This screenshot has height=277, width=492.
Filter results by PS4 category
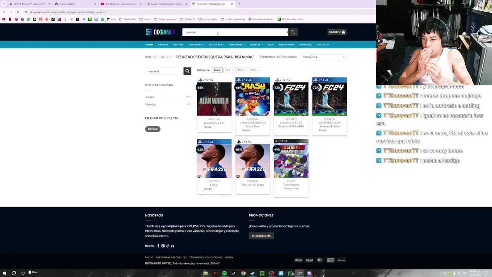pyautogui.click(x=242, y=70)
